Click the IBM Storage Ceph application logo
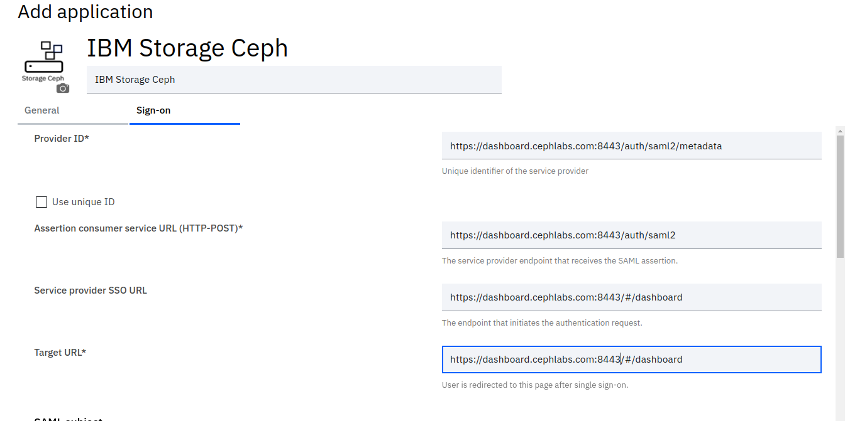 click(43, 62)
